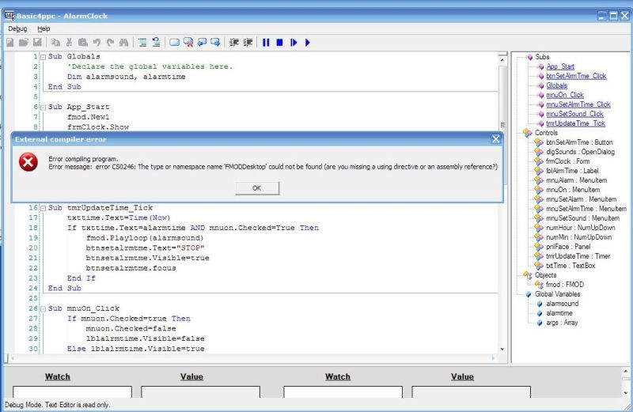Collapse the Sub tmrUpdateTime_Tick code fold

point(42,208)
